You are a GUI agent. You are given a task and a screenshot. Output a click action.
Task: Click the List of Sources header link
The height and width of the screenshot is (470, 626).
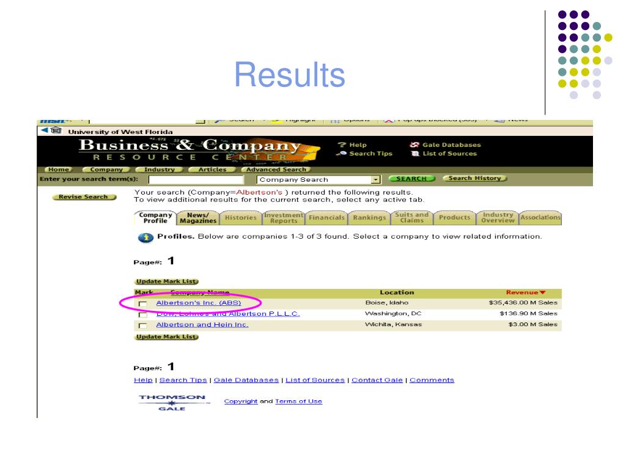pyautogui.click(x=449, y=154)
